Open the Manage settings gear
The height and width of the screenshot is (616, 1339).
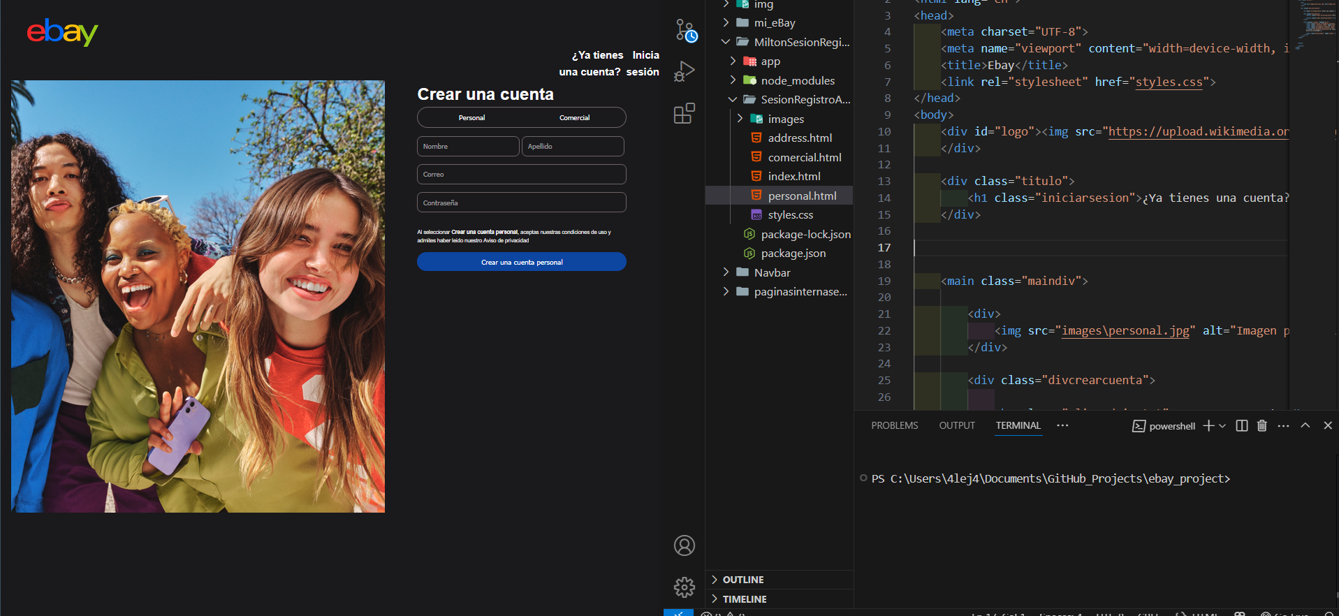(x=685, y=587)
